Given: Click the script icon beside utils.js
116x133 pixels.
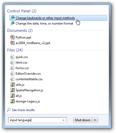Looking at the screenshot, I should point(12,84).
